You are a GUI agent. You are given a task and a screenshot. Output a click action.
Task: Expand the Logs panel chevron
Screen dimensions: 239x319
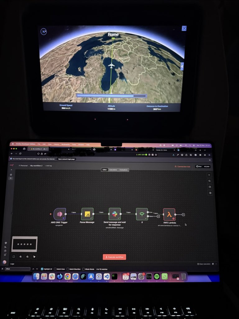point(216,264)
